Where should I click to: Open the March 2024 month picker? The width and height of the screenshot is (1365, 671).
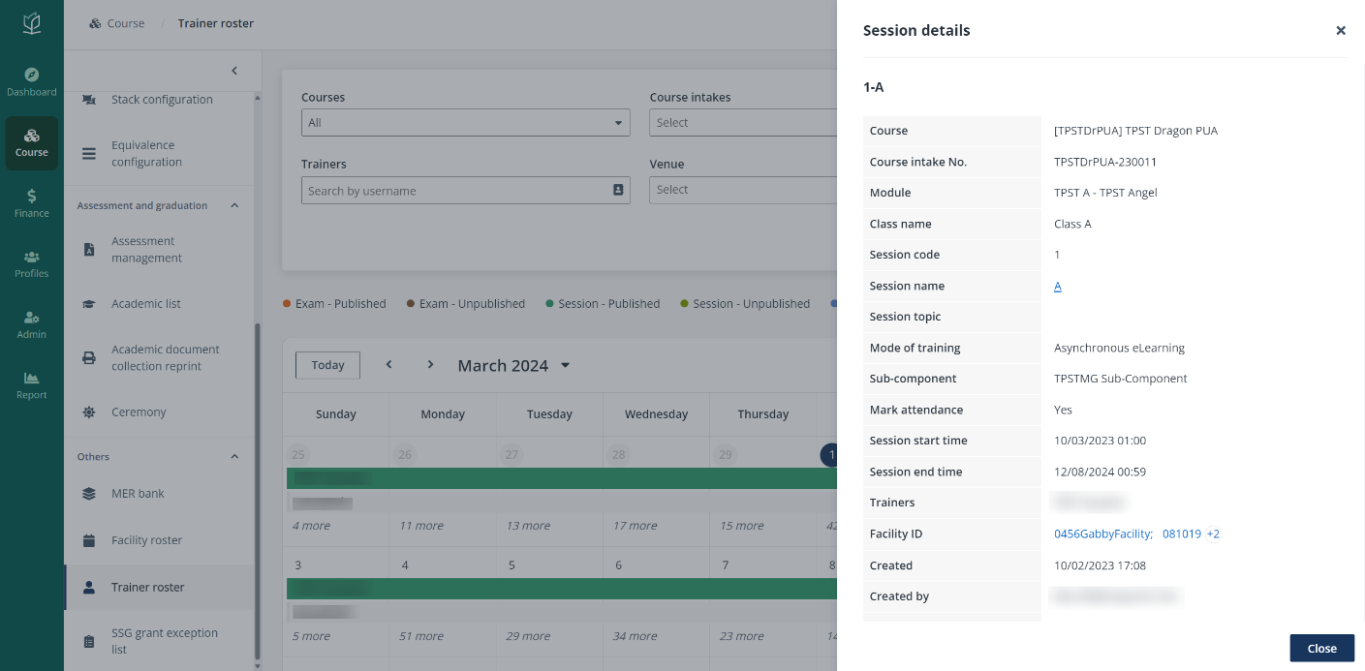(513, 365)
